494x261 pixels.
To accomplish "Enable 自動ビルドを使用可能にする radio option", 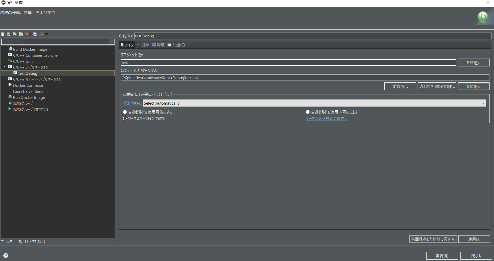I will tap(125, 112).
